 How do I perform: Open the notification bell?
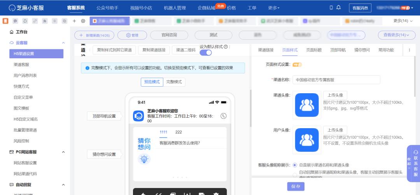coord(339,7)
